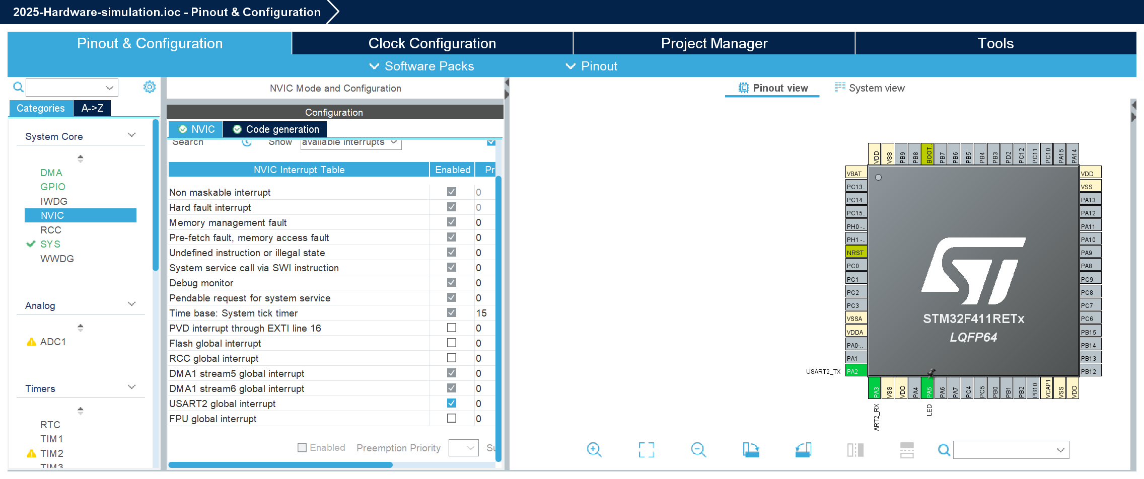The width and height of the screenshot is (1144, 479).
Task: Collapse the Timers category
Action: [131, 387]
